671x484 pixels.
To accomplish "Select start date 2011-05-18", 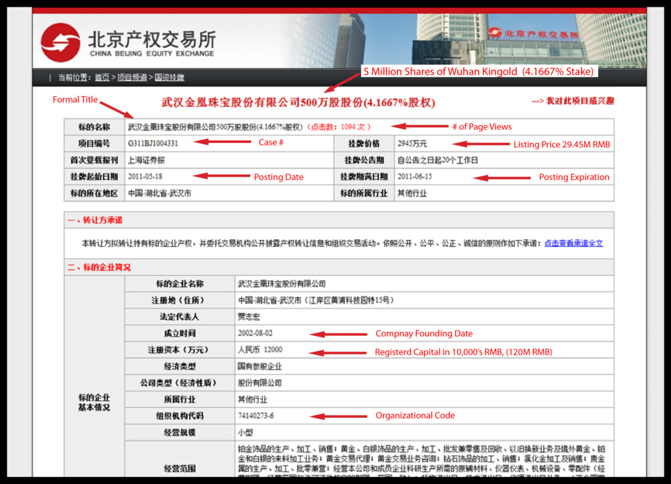I will pyautogui.click(x=145, y=177).
